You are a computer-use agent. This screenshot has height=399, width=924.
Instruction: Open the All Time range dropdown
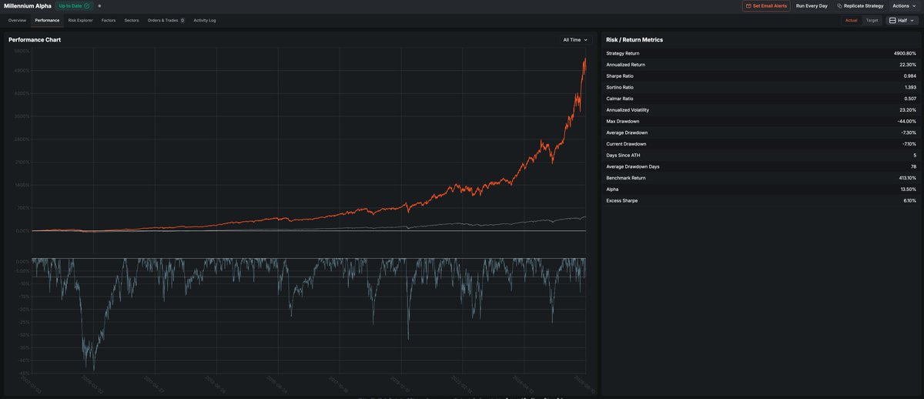575,39
